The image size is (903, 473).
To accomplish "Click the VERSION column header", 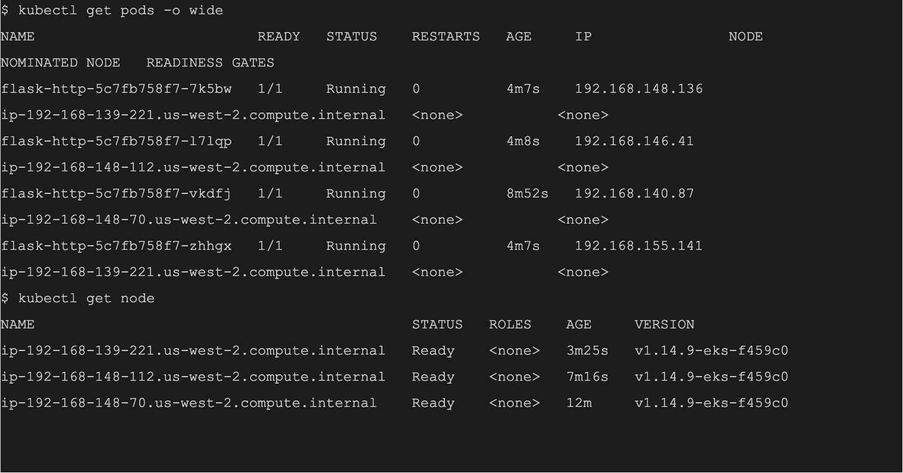I will click(664, 325).
